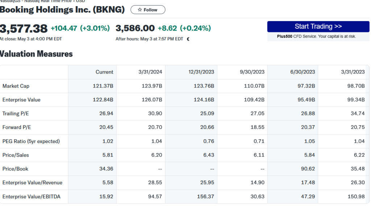Click the PEG Ratio (5yr expected) label
The height and width of the screenshot is (206, 371).
(31, 141)
